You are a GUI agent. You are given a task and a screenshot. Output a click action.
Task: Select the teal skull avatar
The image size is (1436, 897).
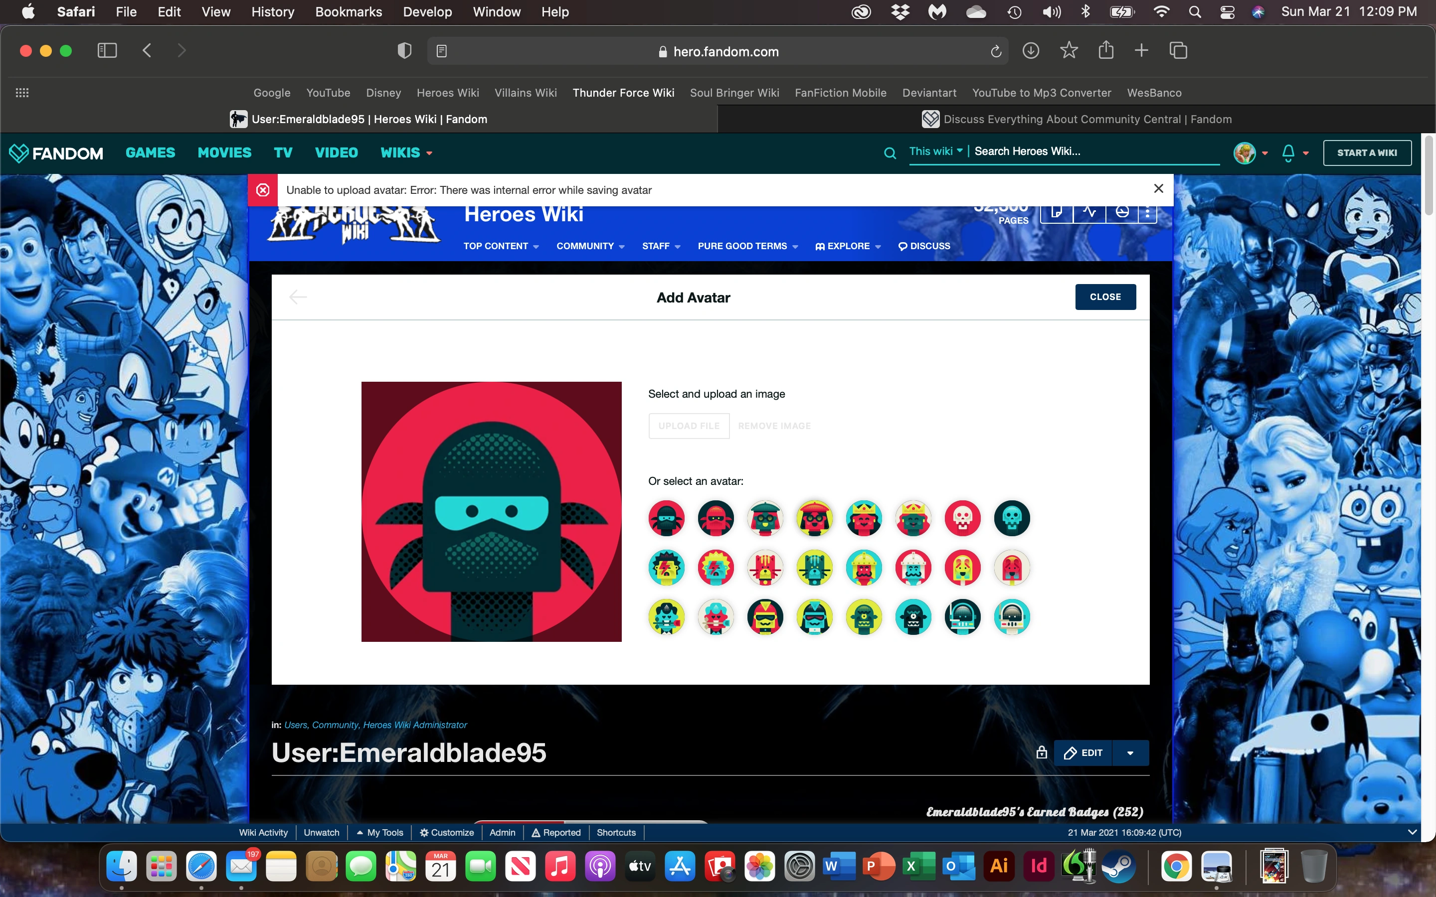[x=1012, y=518]
